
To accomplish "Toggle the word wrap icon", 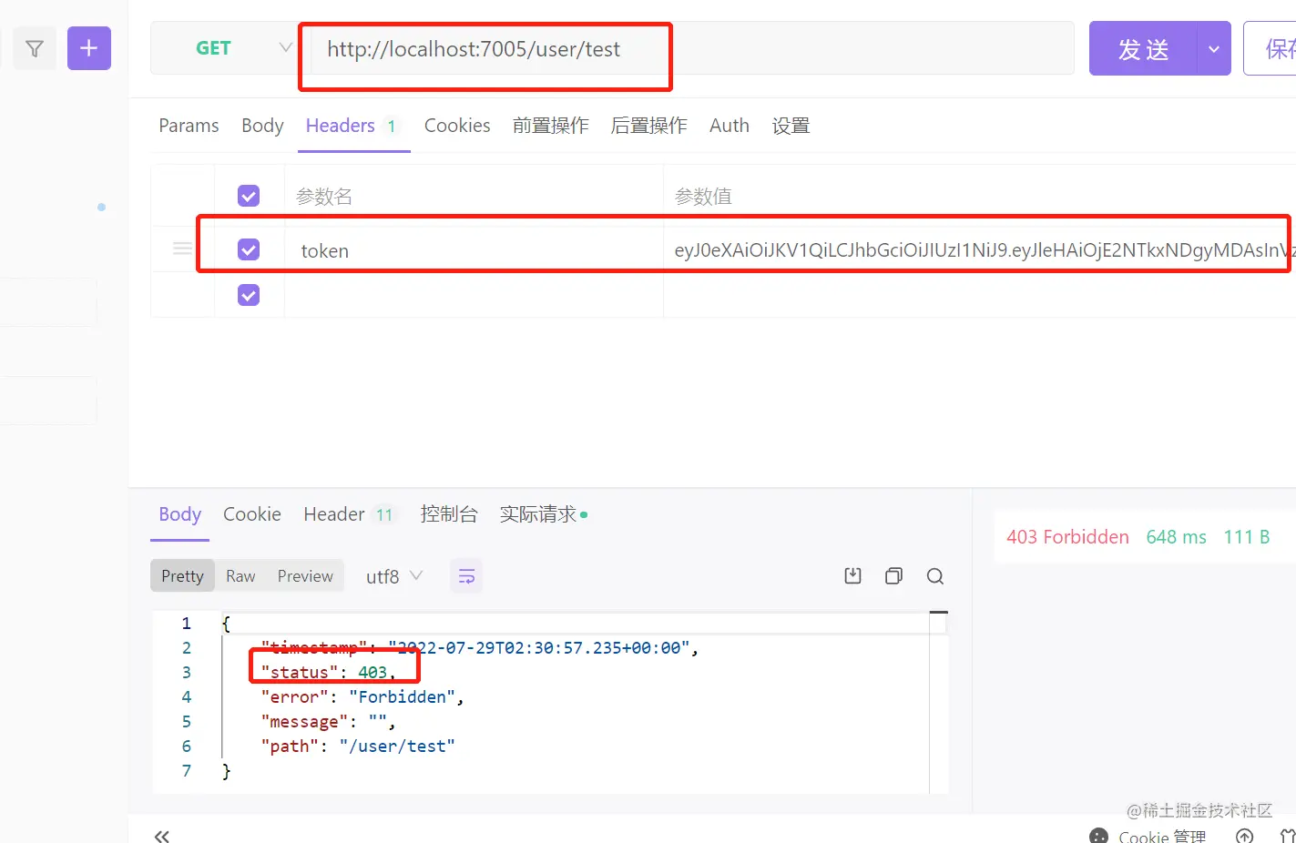I will pos(466,576).
